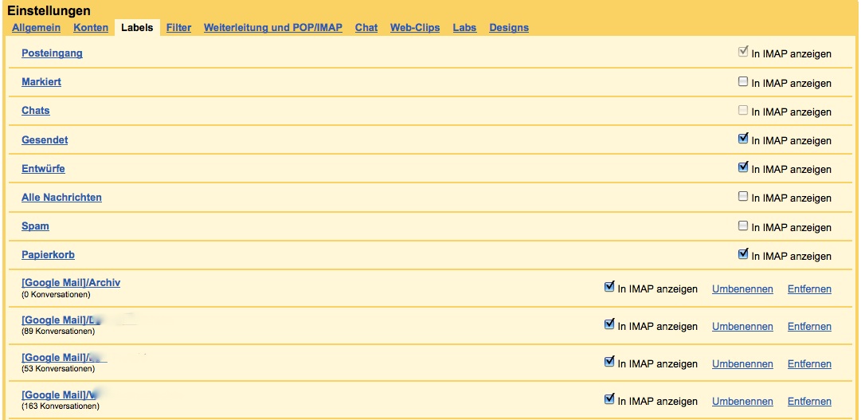Screen dimensions: 861x420
Task: Open the Allgemein settings tab
Action: tap(36, 28)
